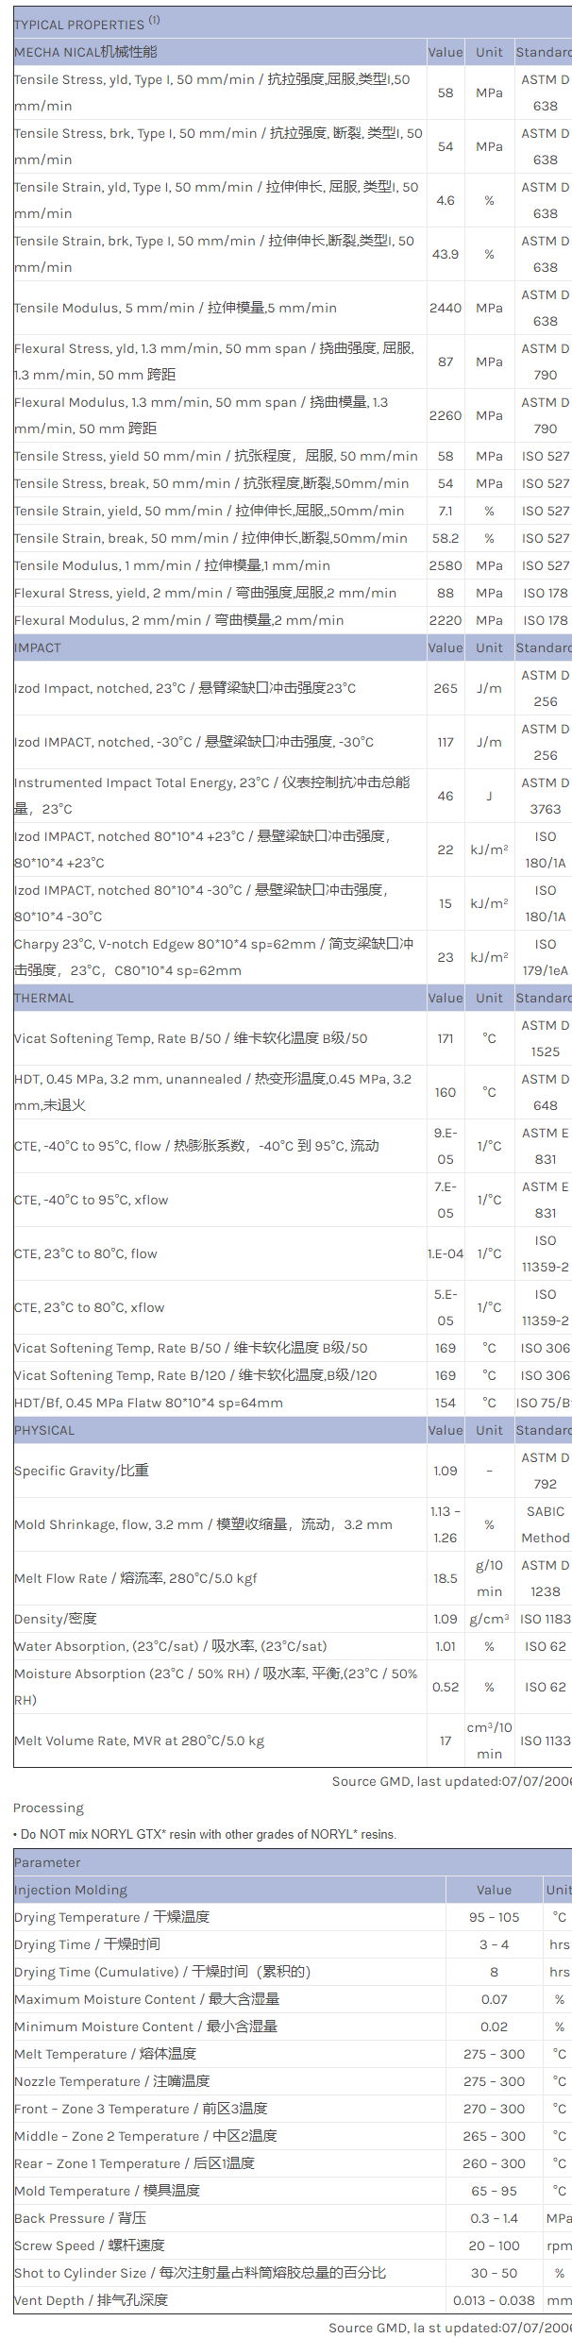Screen dimensions: 572x2338
Task: Click the Specific Gravity row label
Action: 81,1471
